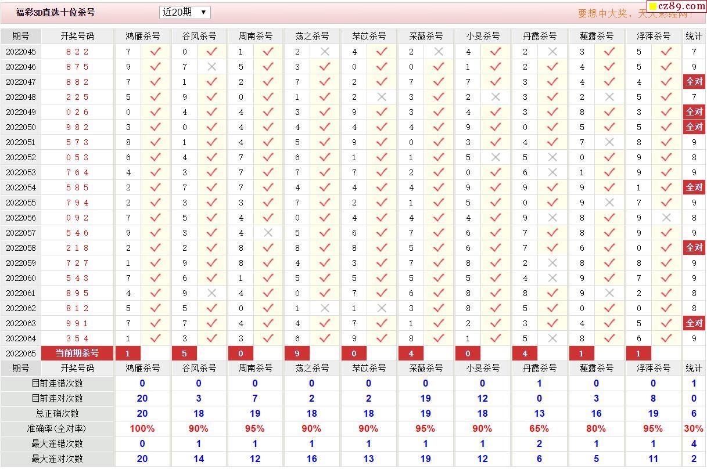Screen dimensions: 707x469
Task: Click the 30% value in the 统计 column
Action: click(694, 429)
